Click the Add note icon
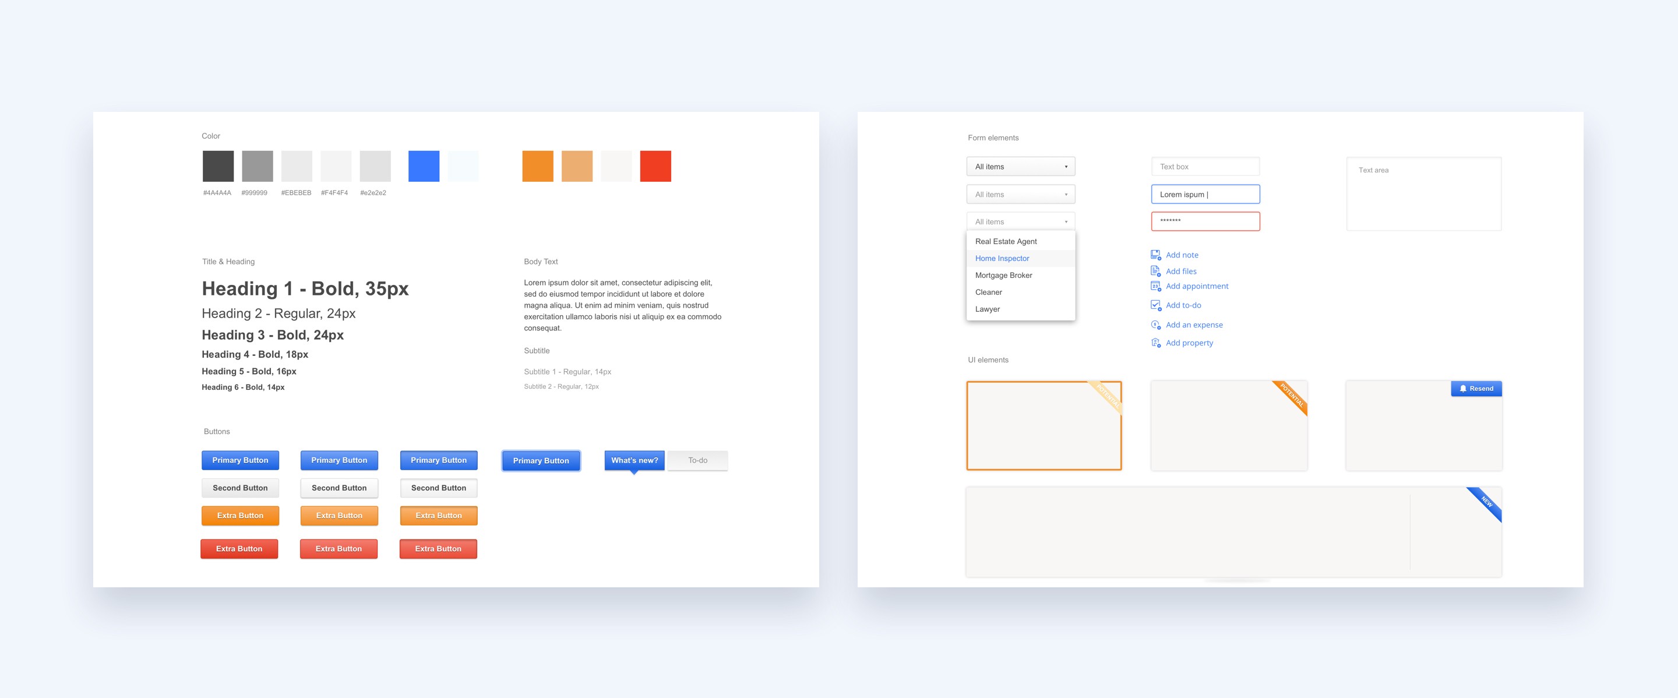1678x698 pixels. pyautogui.click(x=1155, y=253)
